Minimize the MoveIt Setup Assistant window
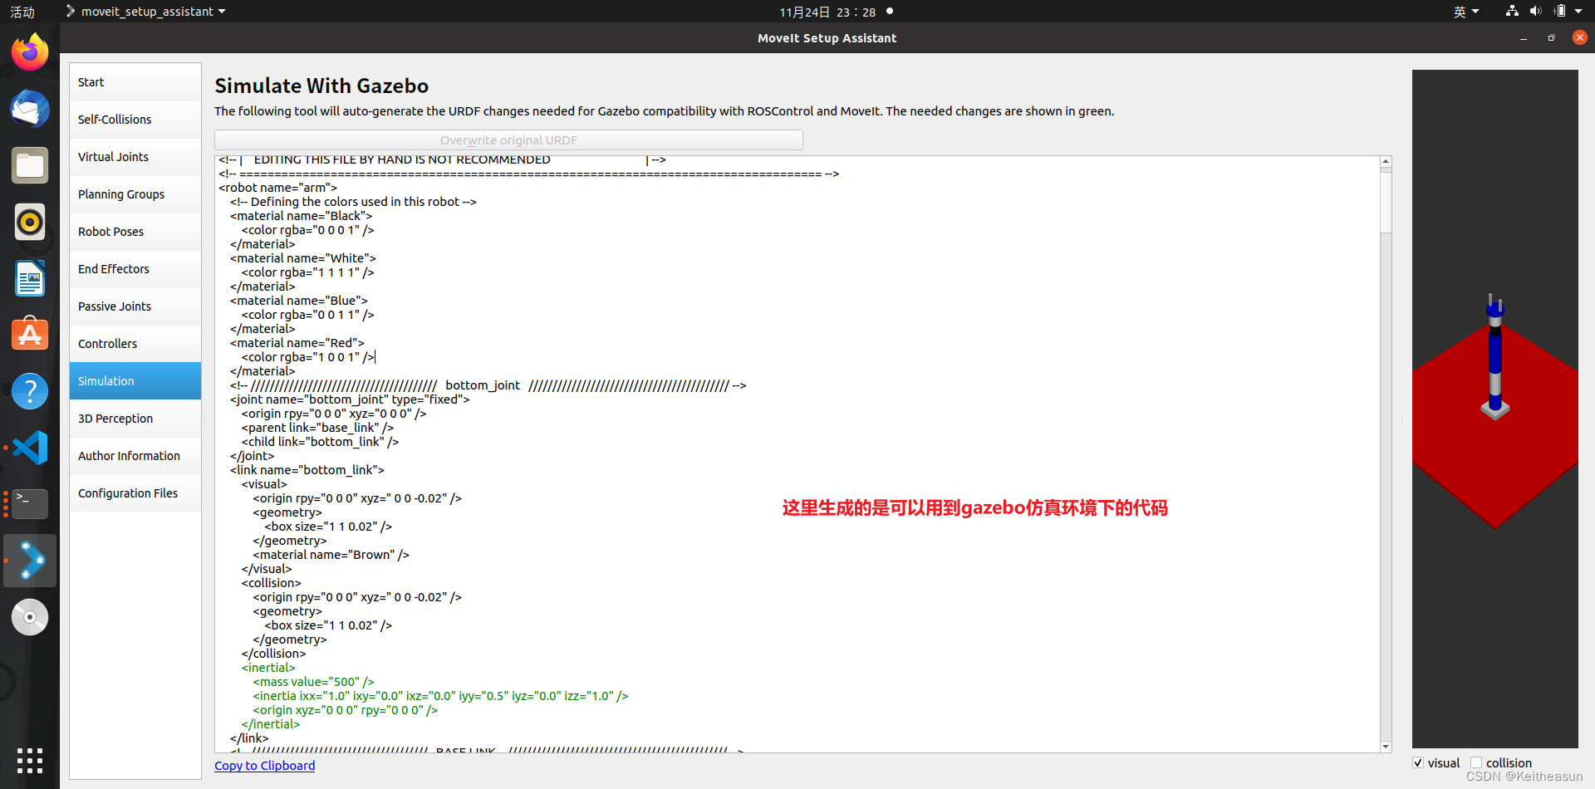Screen dimensions: 1595x789 tap(1523, 38)
